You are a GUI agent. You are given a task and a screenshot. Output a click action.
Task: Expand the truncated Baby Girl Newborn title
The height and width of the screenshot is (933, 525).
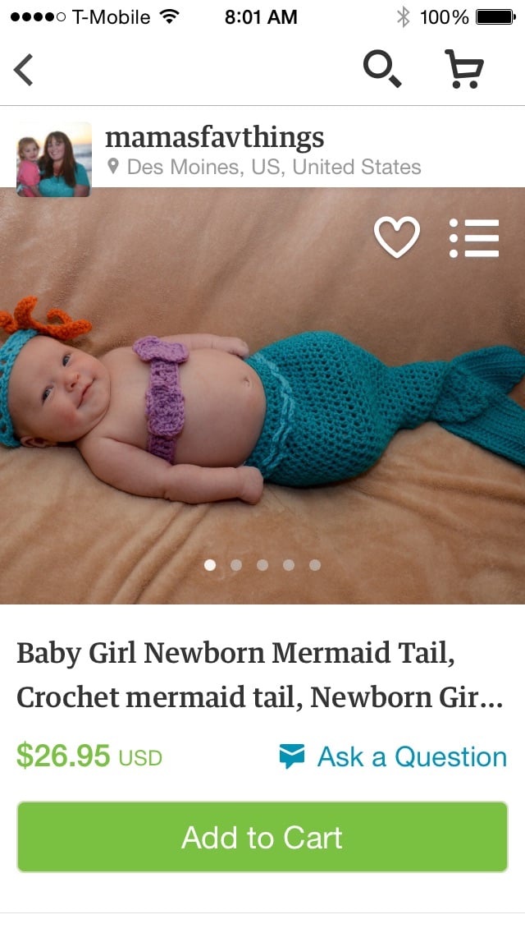260,675
